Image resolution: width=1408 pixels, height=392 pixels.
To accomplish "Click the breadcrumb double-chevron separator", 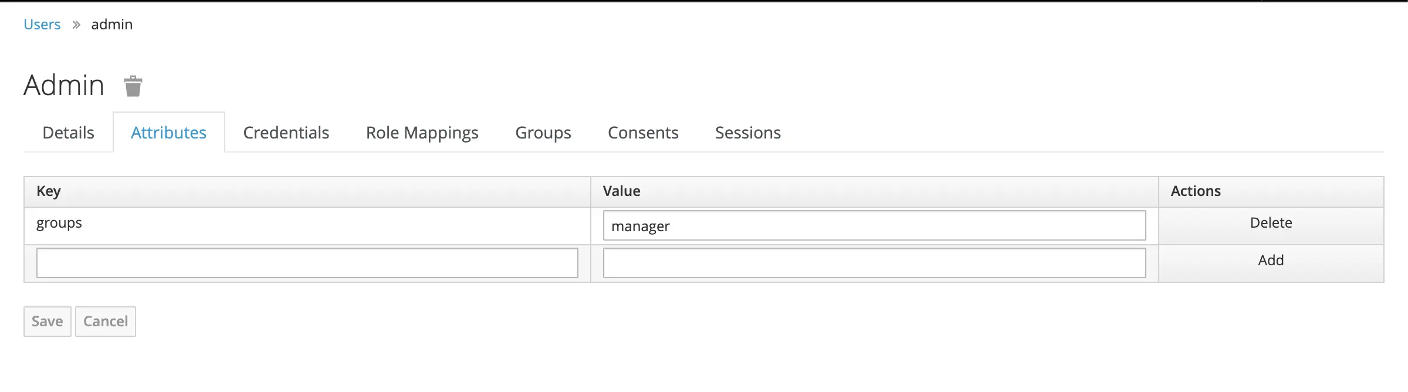I will [x=76, y=25].
